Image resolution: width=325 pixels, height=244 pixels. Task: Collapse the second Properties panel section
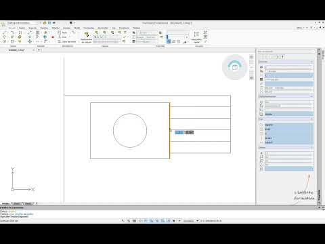[311, 96]
